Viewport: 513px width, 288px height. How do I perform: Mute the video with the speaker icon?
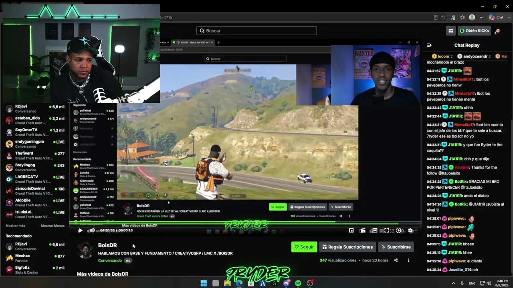(x=92, y=230)
